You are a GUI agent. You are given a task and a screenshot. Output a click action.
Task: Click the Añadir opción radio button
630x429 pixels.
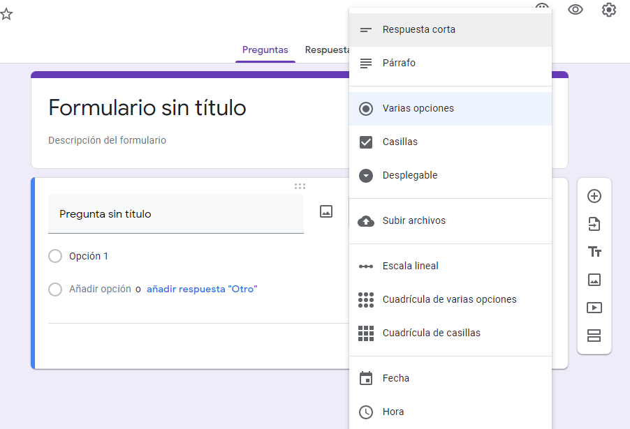(55, 289)
